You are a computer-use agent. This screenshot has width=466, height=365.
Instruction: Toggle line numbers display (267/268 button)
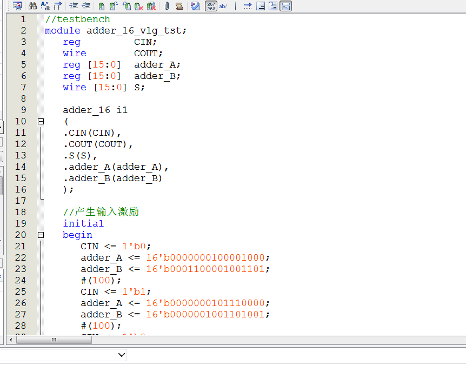pos(211,6)
